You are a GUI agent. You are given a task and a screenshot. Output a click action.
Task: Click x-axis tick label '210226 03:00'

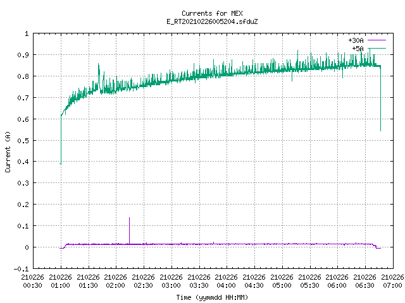171,282
